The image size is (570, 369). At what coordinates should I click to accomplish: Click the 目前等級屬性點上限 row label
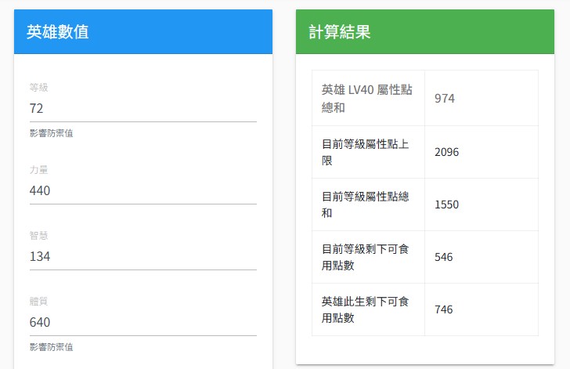366,152
